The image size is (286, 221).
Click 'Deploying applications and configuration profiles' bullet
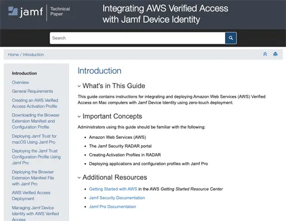(x=148, y=164)
